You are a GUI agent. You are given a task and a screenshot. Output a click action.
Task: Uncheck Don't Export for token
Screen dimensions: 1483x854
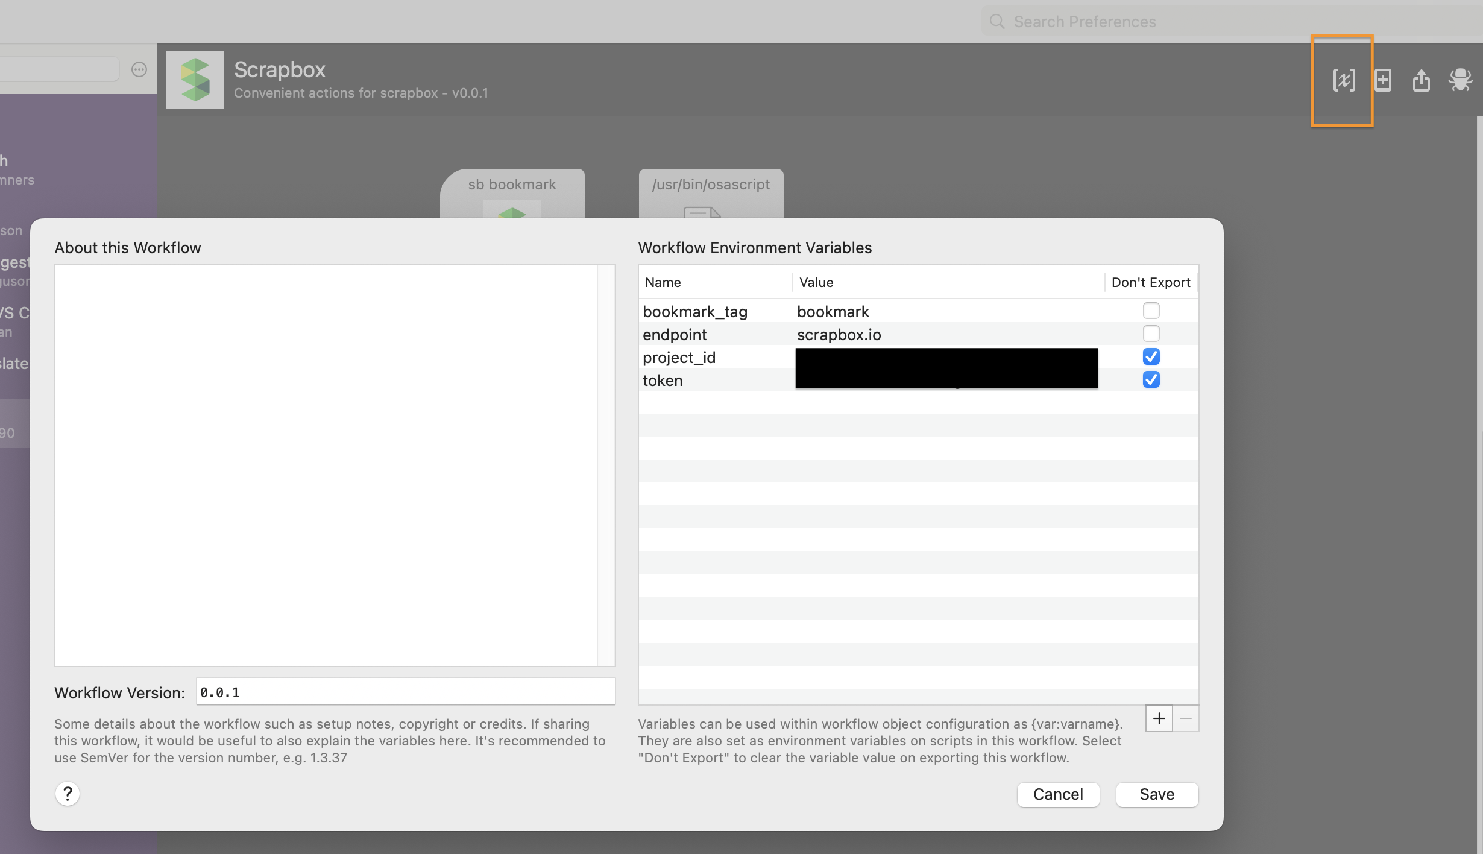pos(1151,380)
